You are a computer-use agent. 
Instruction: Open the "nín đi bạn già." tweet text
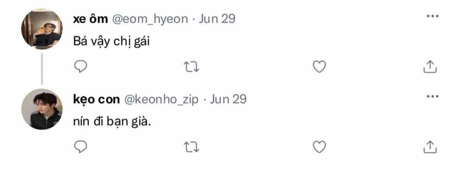pyautogui.click(x=112, y=121)
